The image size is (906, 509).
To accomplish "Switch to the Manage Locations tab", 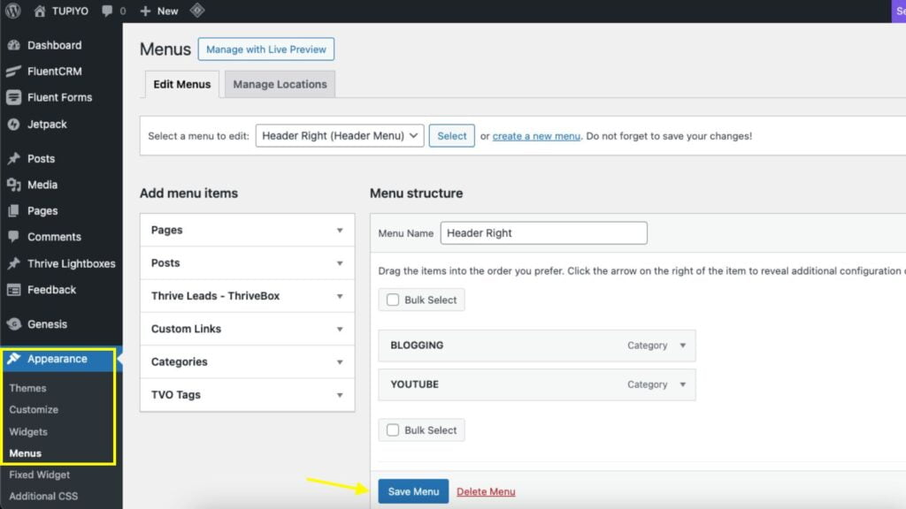I will pos(280,84).
